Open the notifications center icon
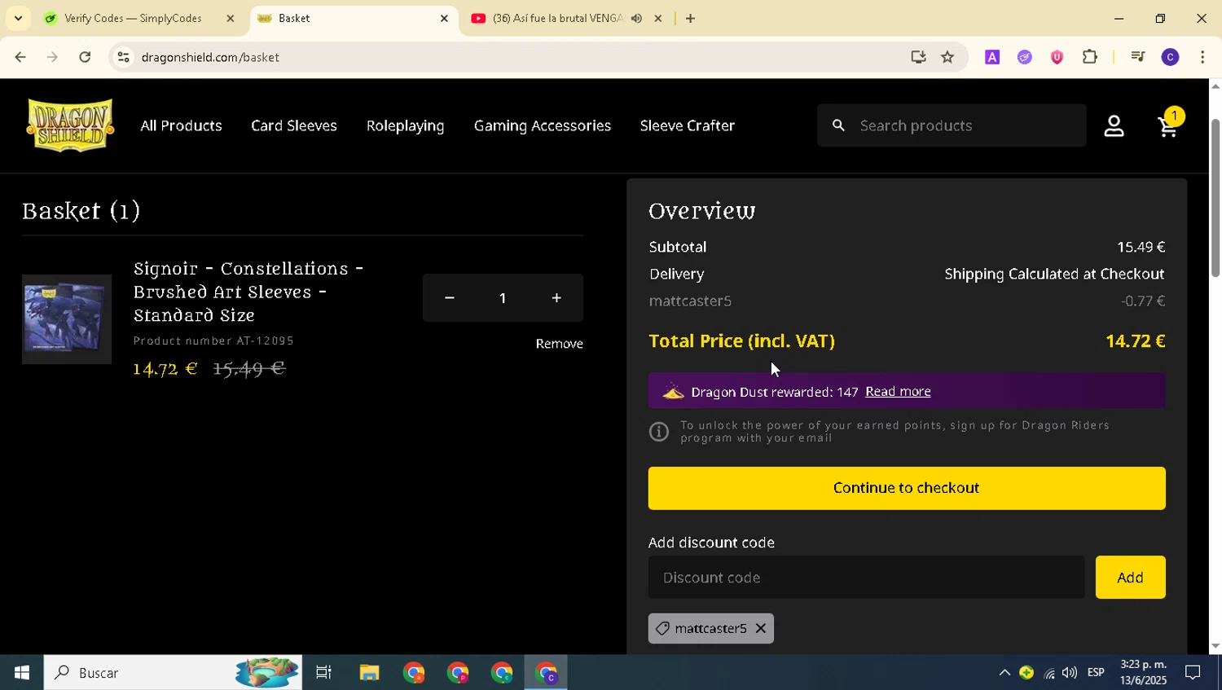This screenshot has height=690, width=1222. (x=1193, y=672)
